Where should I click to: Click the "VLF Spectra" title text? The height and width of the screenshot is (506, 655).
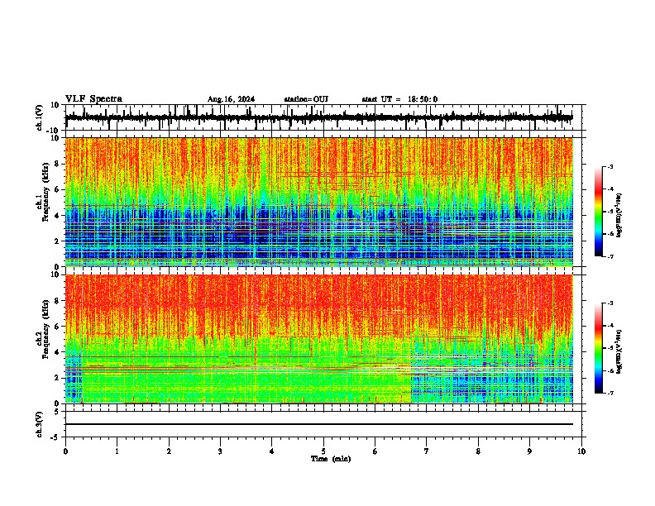point(93,99)
